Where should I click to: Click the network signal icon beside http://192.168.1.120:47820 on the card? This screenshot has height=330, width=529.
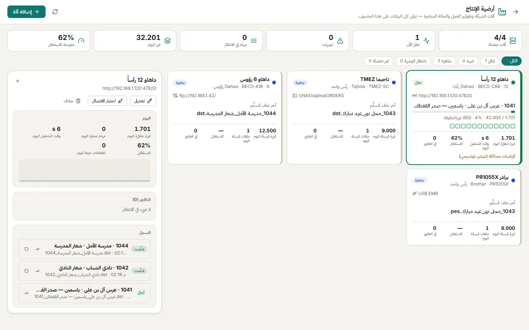[415, 96]
